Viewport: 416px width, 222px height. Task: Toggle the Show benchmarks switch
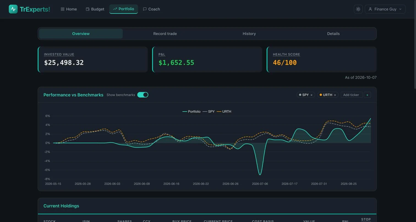(143, 95)
